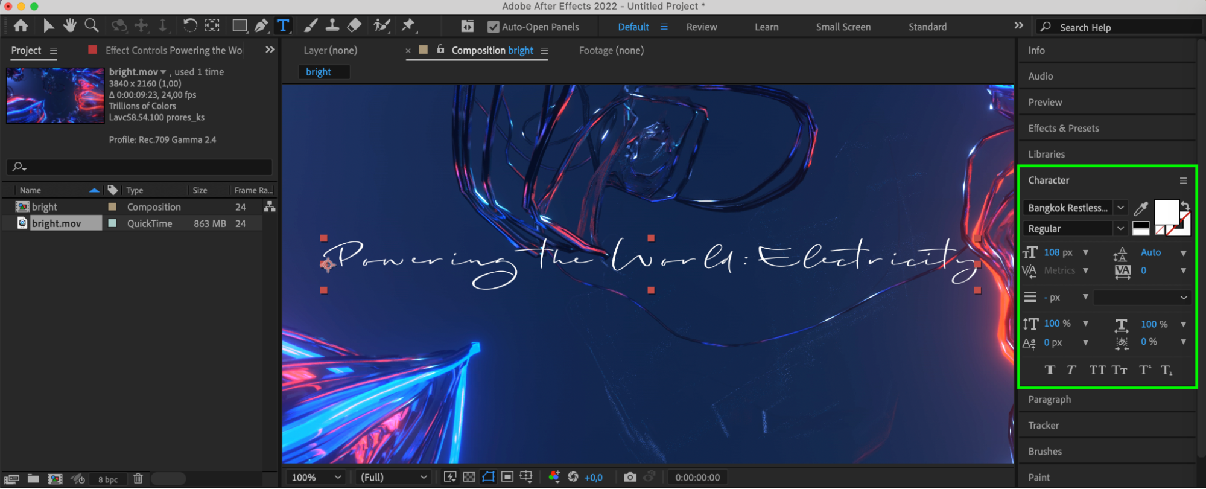Open the Bangkok Restless font family dropdown
The height and width of the screenshot is (489, 1206).
[1120, 208]
